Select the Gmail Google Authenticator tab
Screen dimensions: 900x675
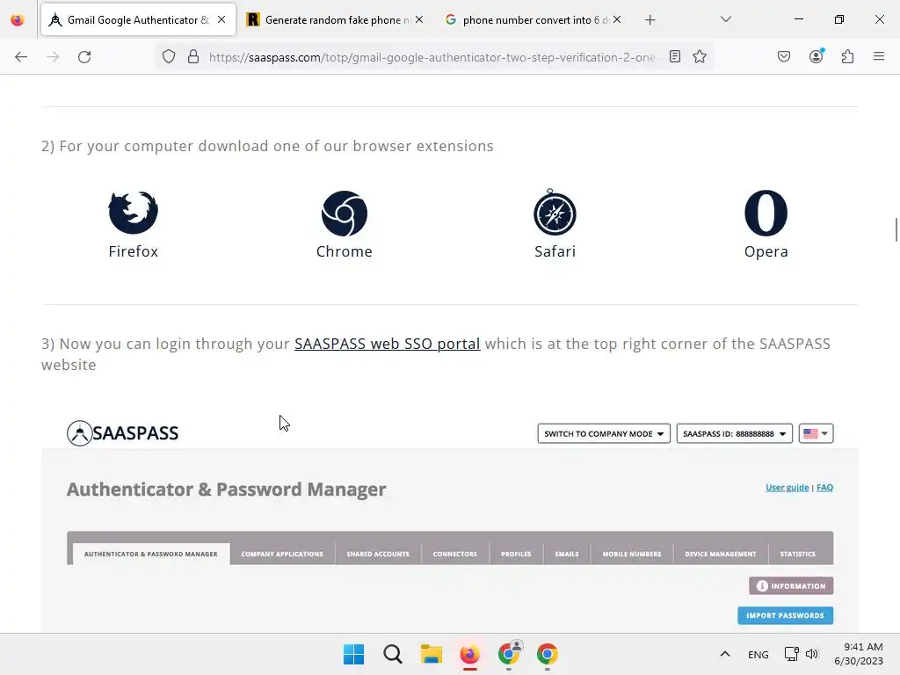(138, 20)
